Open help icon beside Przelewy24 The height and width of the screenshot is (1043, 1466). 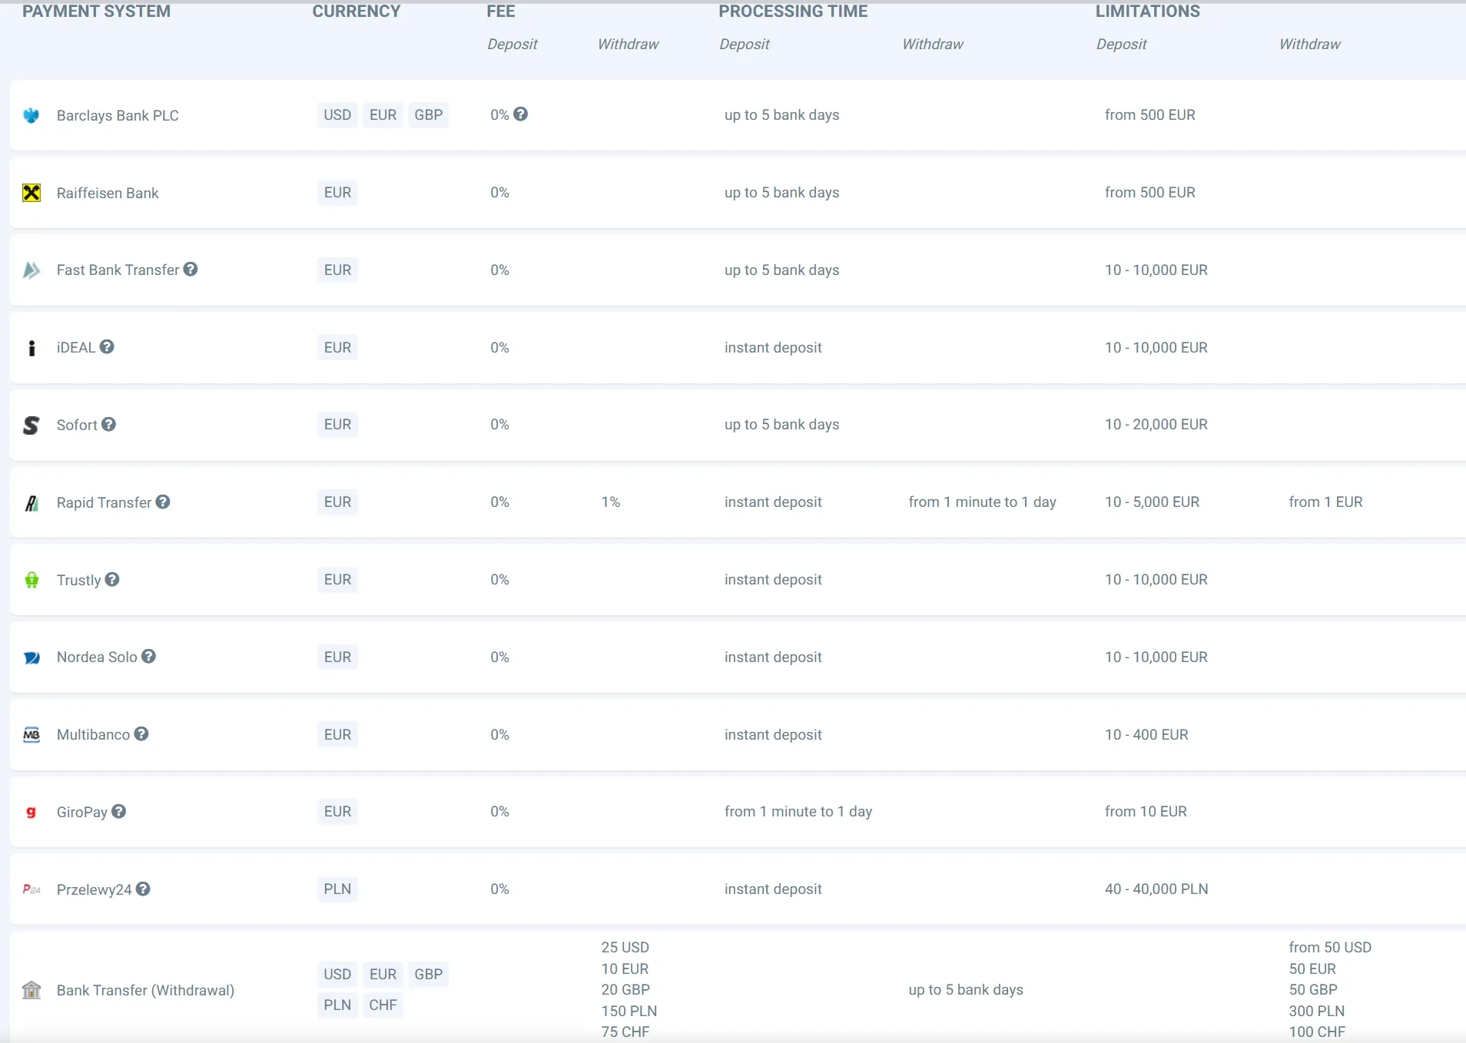point(143,889)
